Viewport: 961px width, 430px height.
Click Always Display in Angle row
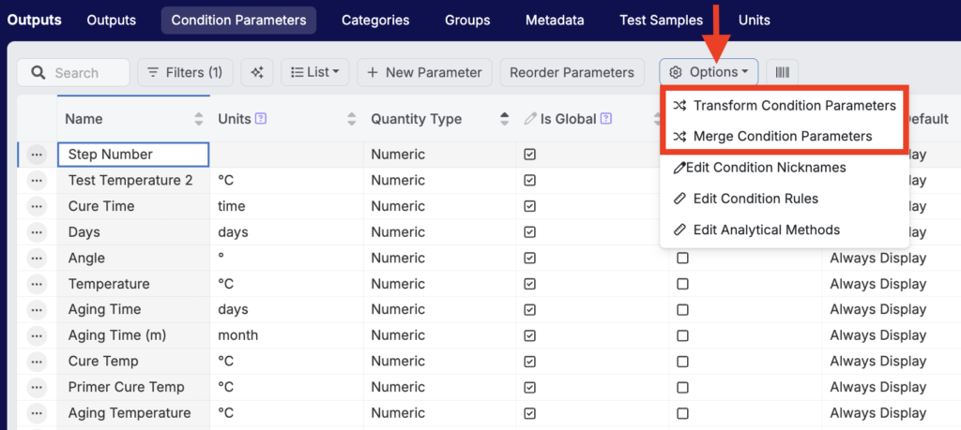877,259
